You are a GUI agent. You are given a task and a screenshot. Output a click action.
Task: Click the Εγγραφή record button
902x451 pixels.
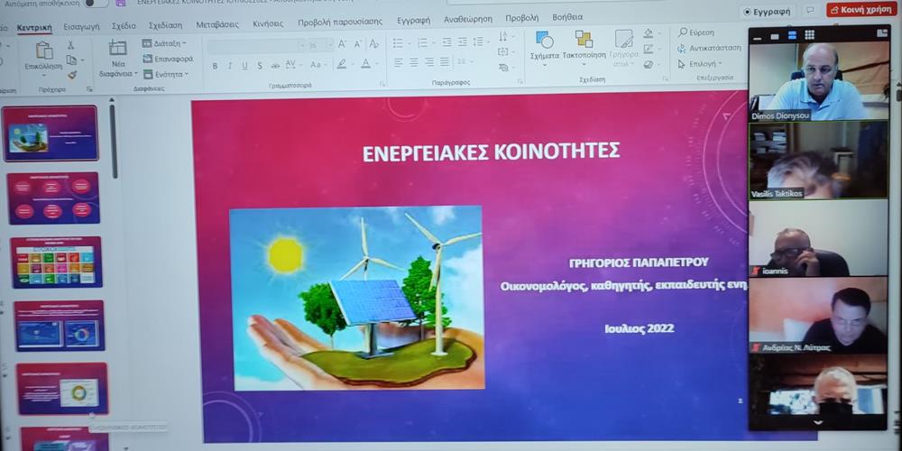click(767, 11)
